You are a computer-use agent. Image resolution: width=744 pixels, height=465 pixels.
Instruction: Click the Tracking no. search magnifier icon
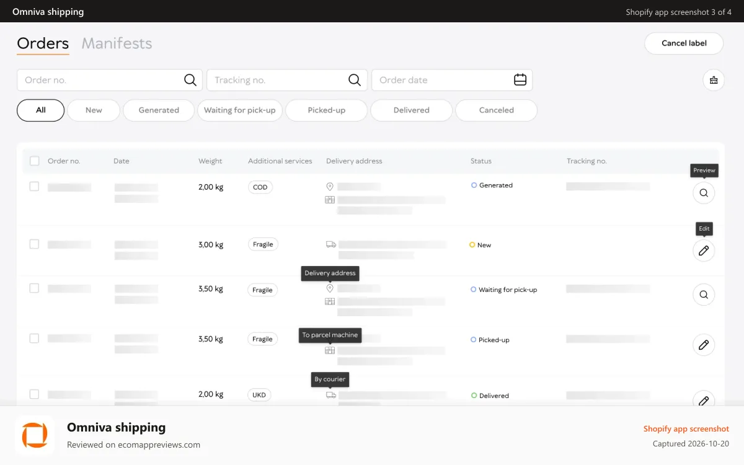pyautogui.click(x=355, y=80)
